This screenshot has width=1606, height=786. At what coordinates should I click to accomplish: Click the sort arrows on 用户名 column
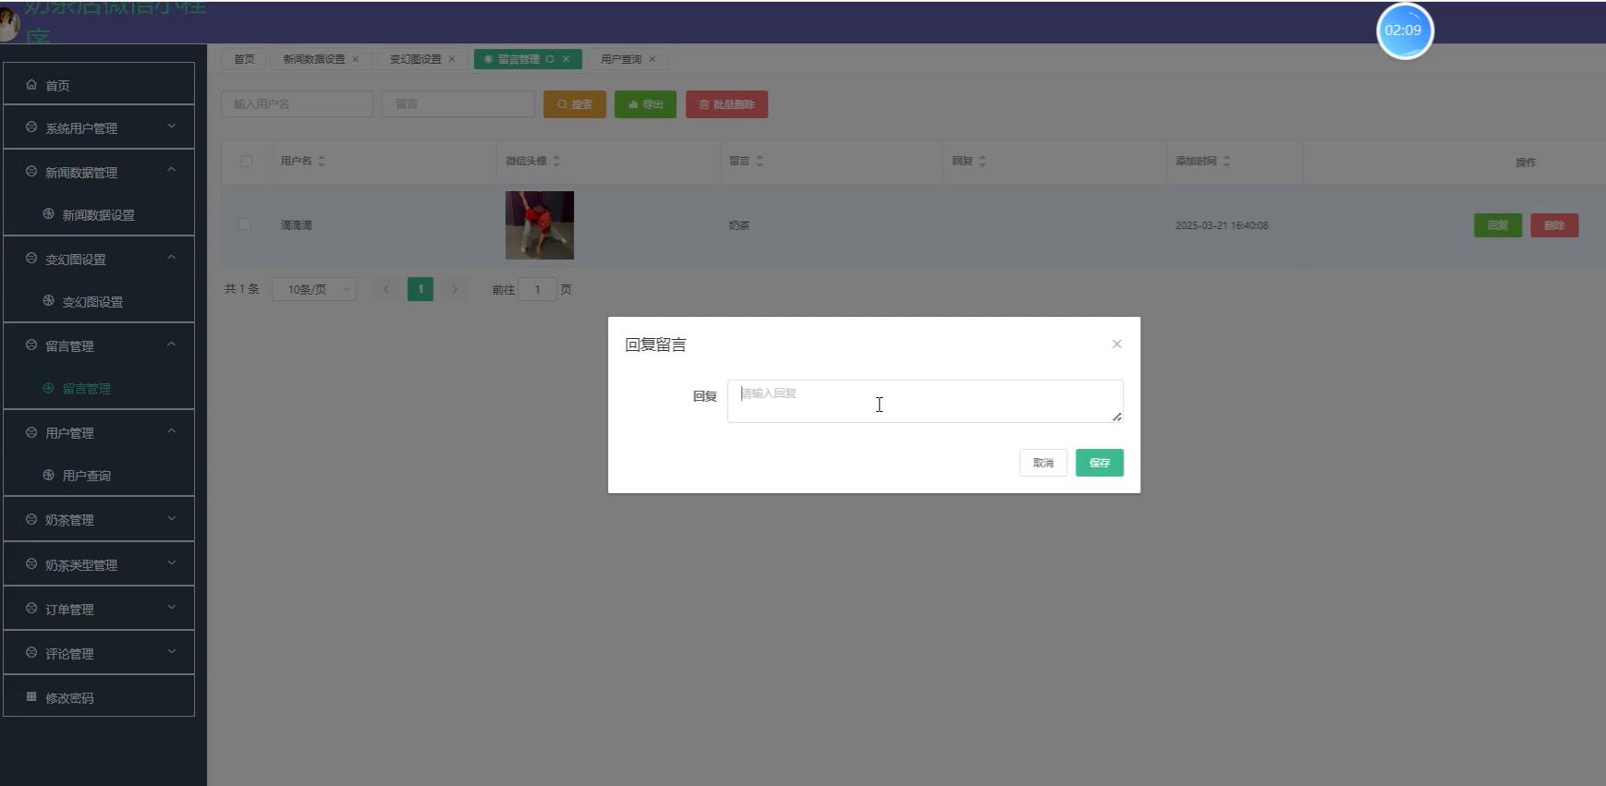[x=322, y=161]
